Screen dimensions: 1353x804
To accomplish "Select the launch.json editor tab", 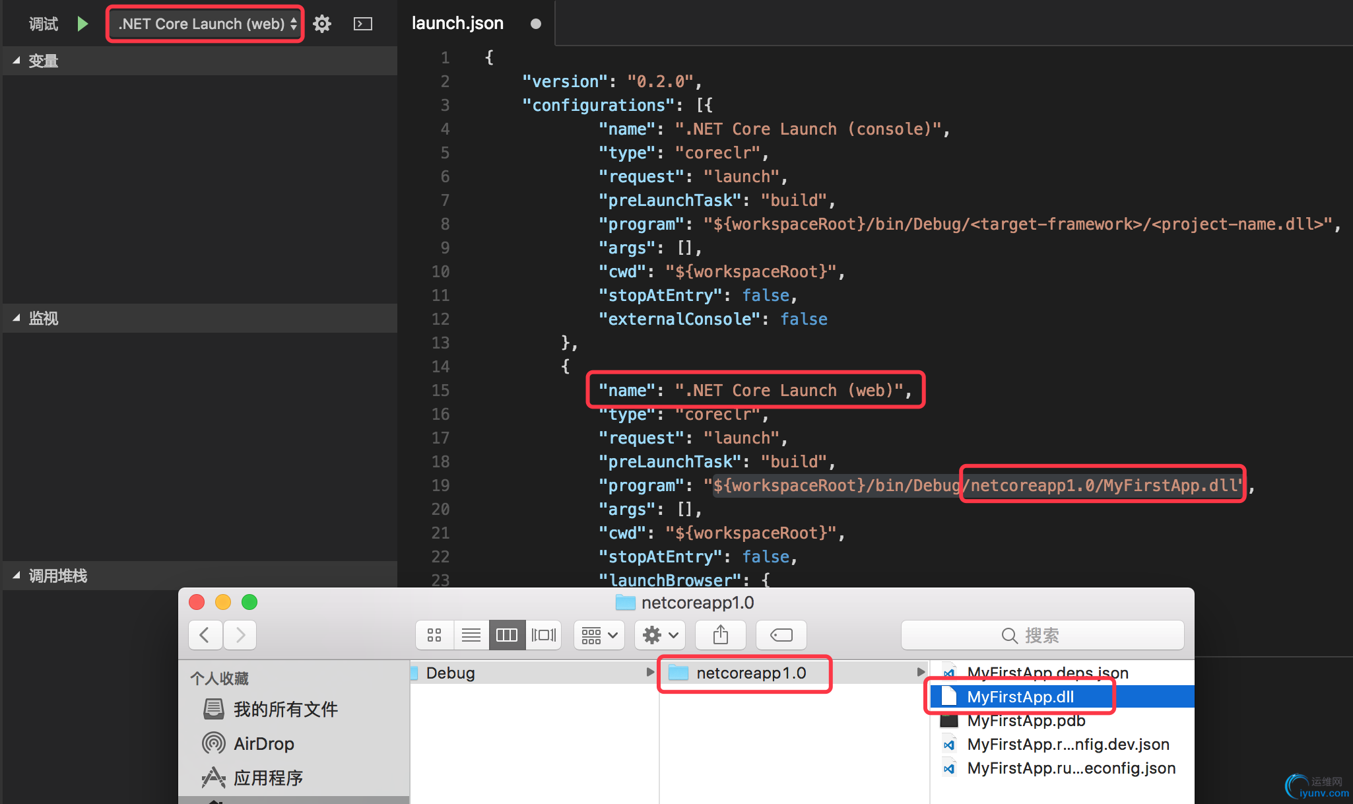I will pos(458,24).
